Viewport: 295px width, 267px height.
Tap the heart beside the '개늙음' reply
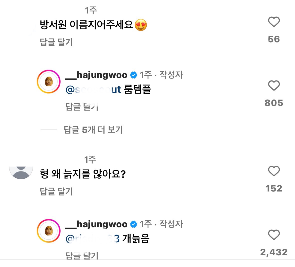[274, 235]
